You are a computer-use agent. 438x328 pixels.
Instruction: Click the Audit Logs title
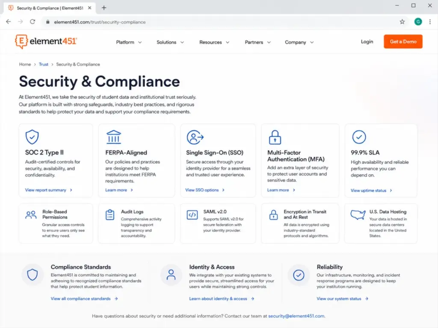(132, 212)
